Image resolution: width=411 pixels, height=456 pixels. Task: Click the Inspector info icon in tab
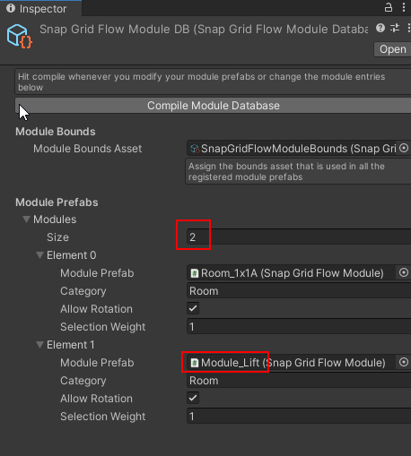click(11, 8)
